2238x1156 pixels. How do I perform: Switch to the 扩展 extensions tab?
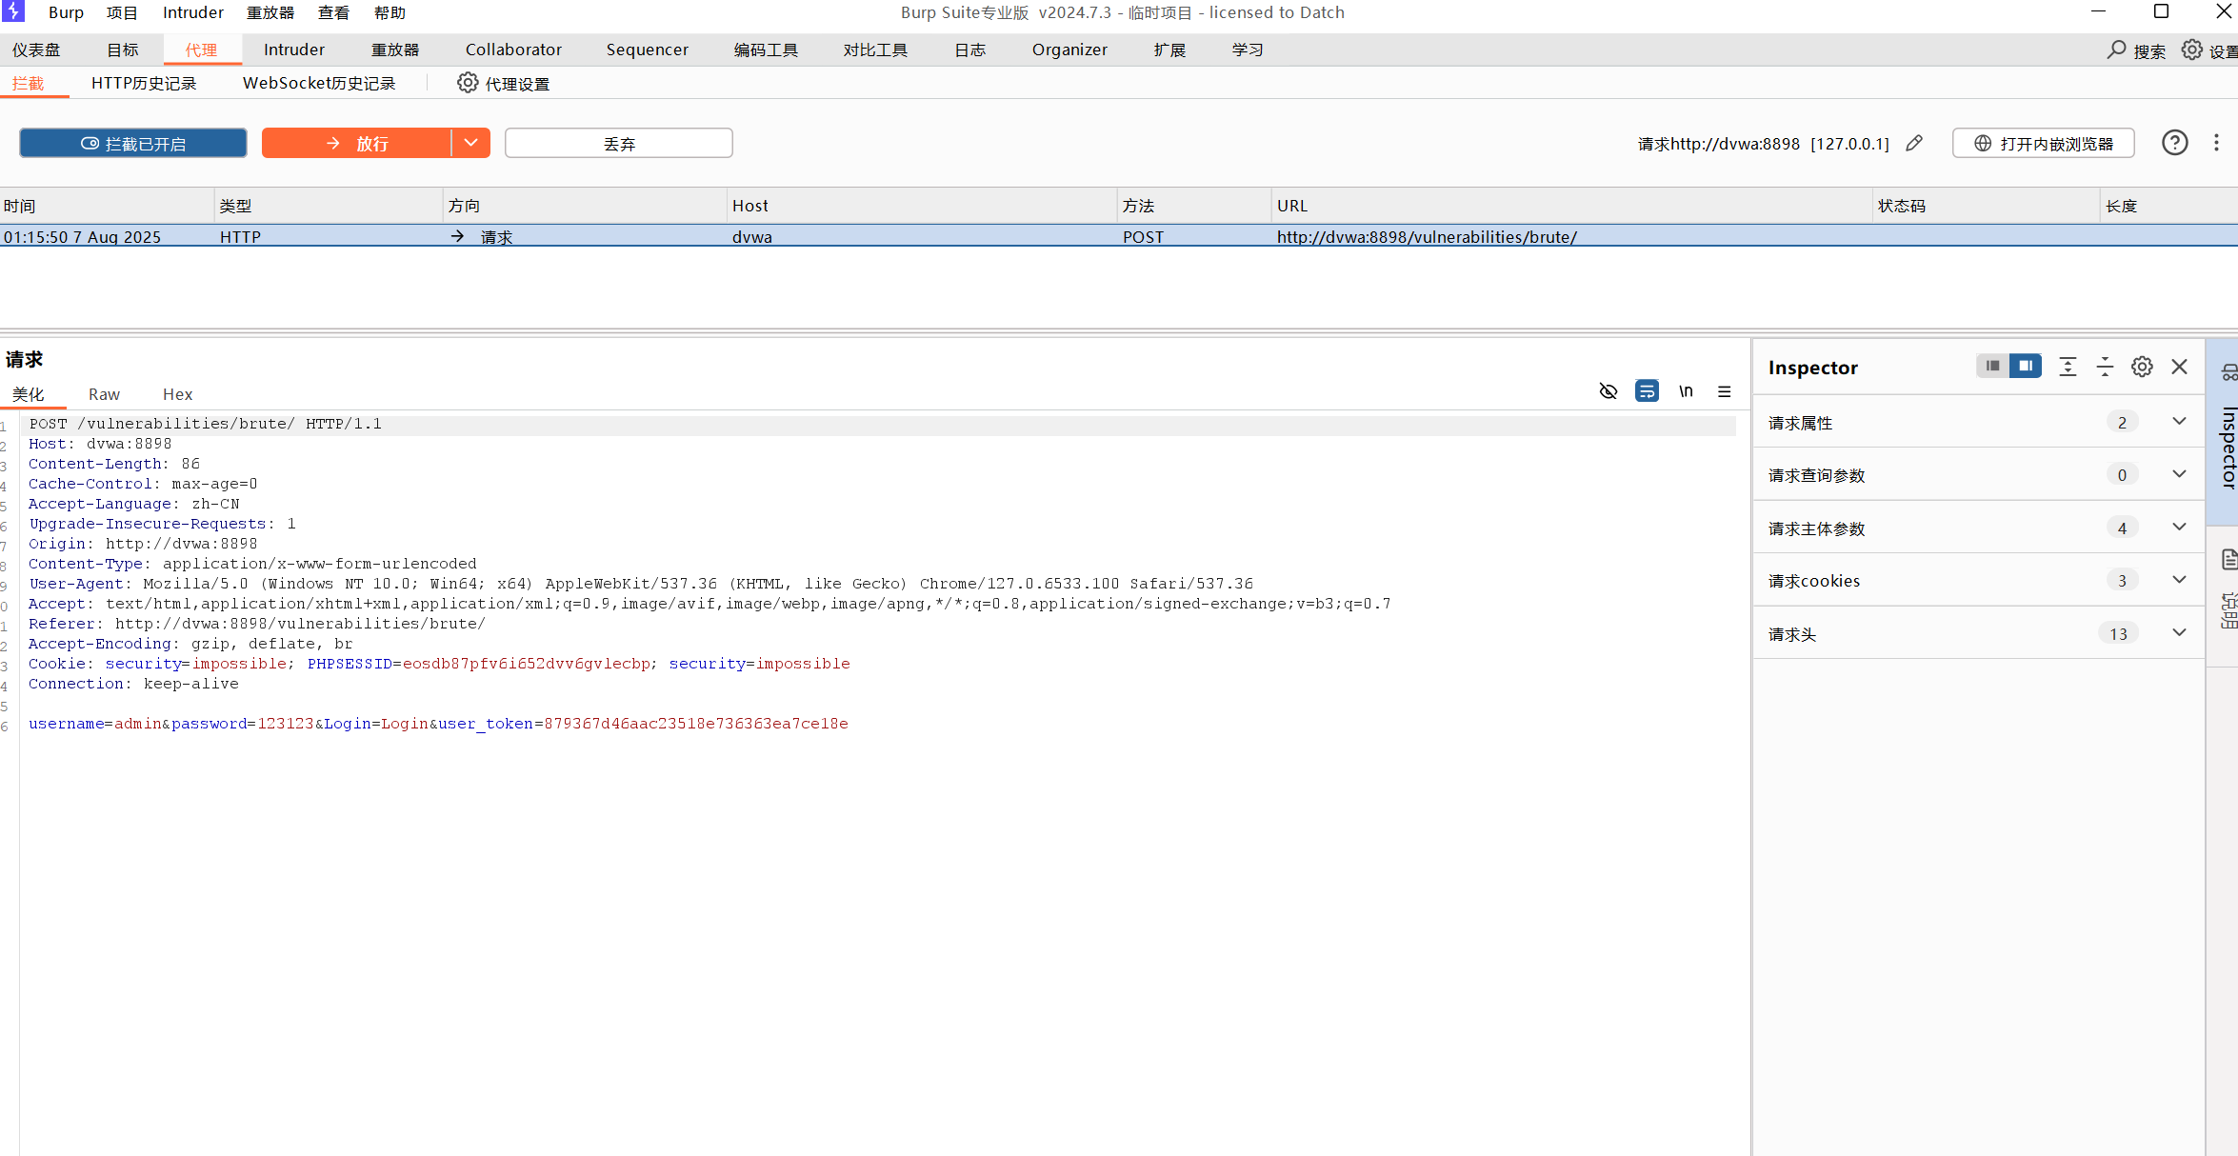1169,50
